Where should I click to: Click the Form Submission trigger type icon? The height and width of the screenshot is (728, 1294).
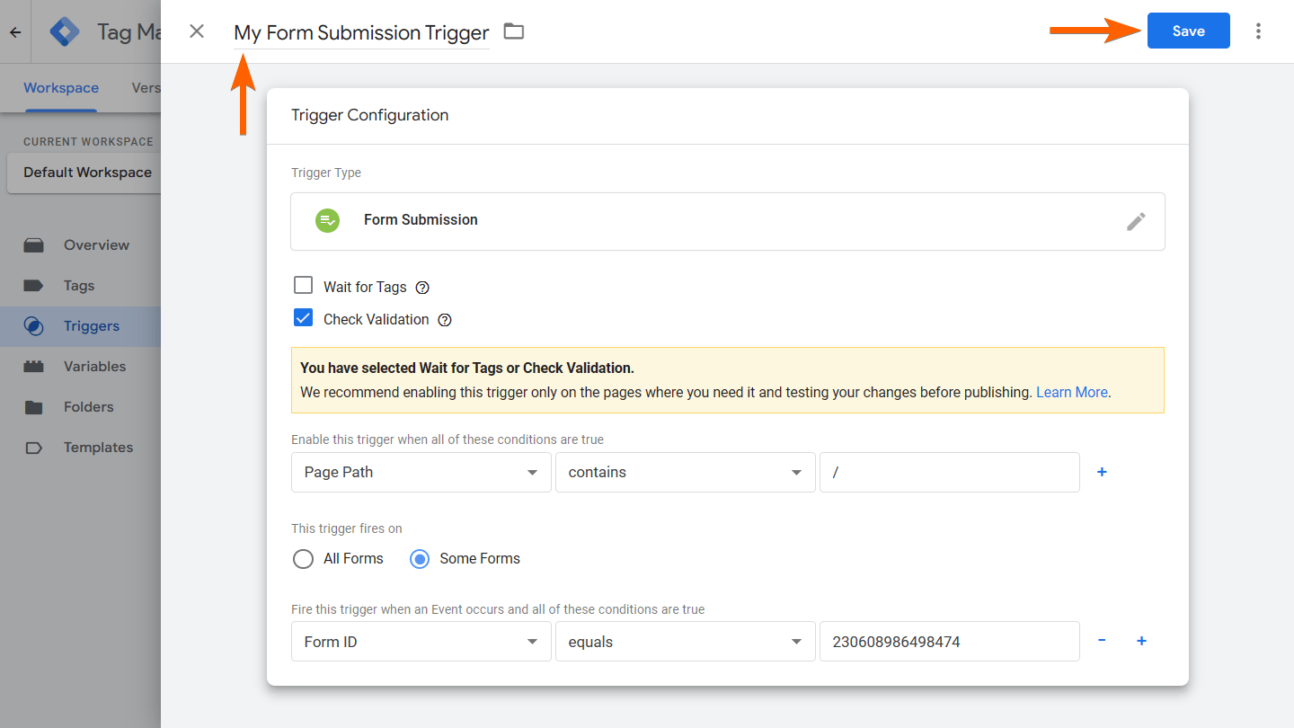pyautogui.click(x=327, y=220)
